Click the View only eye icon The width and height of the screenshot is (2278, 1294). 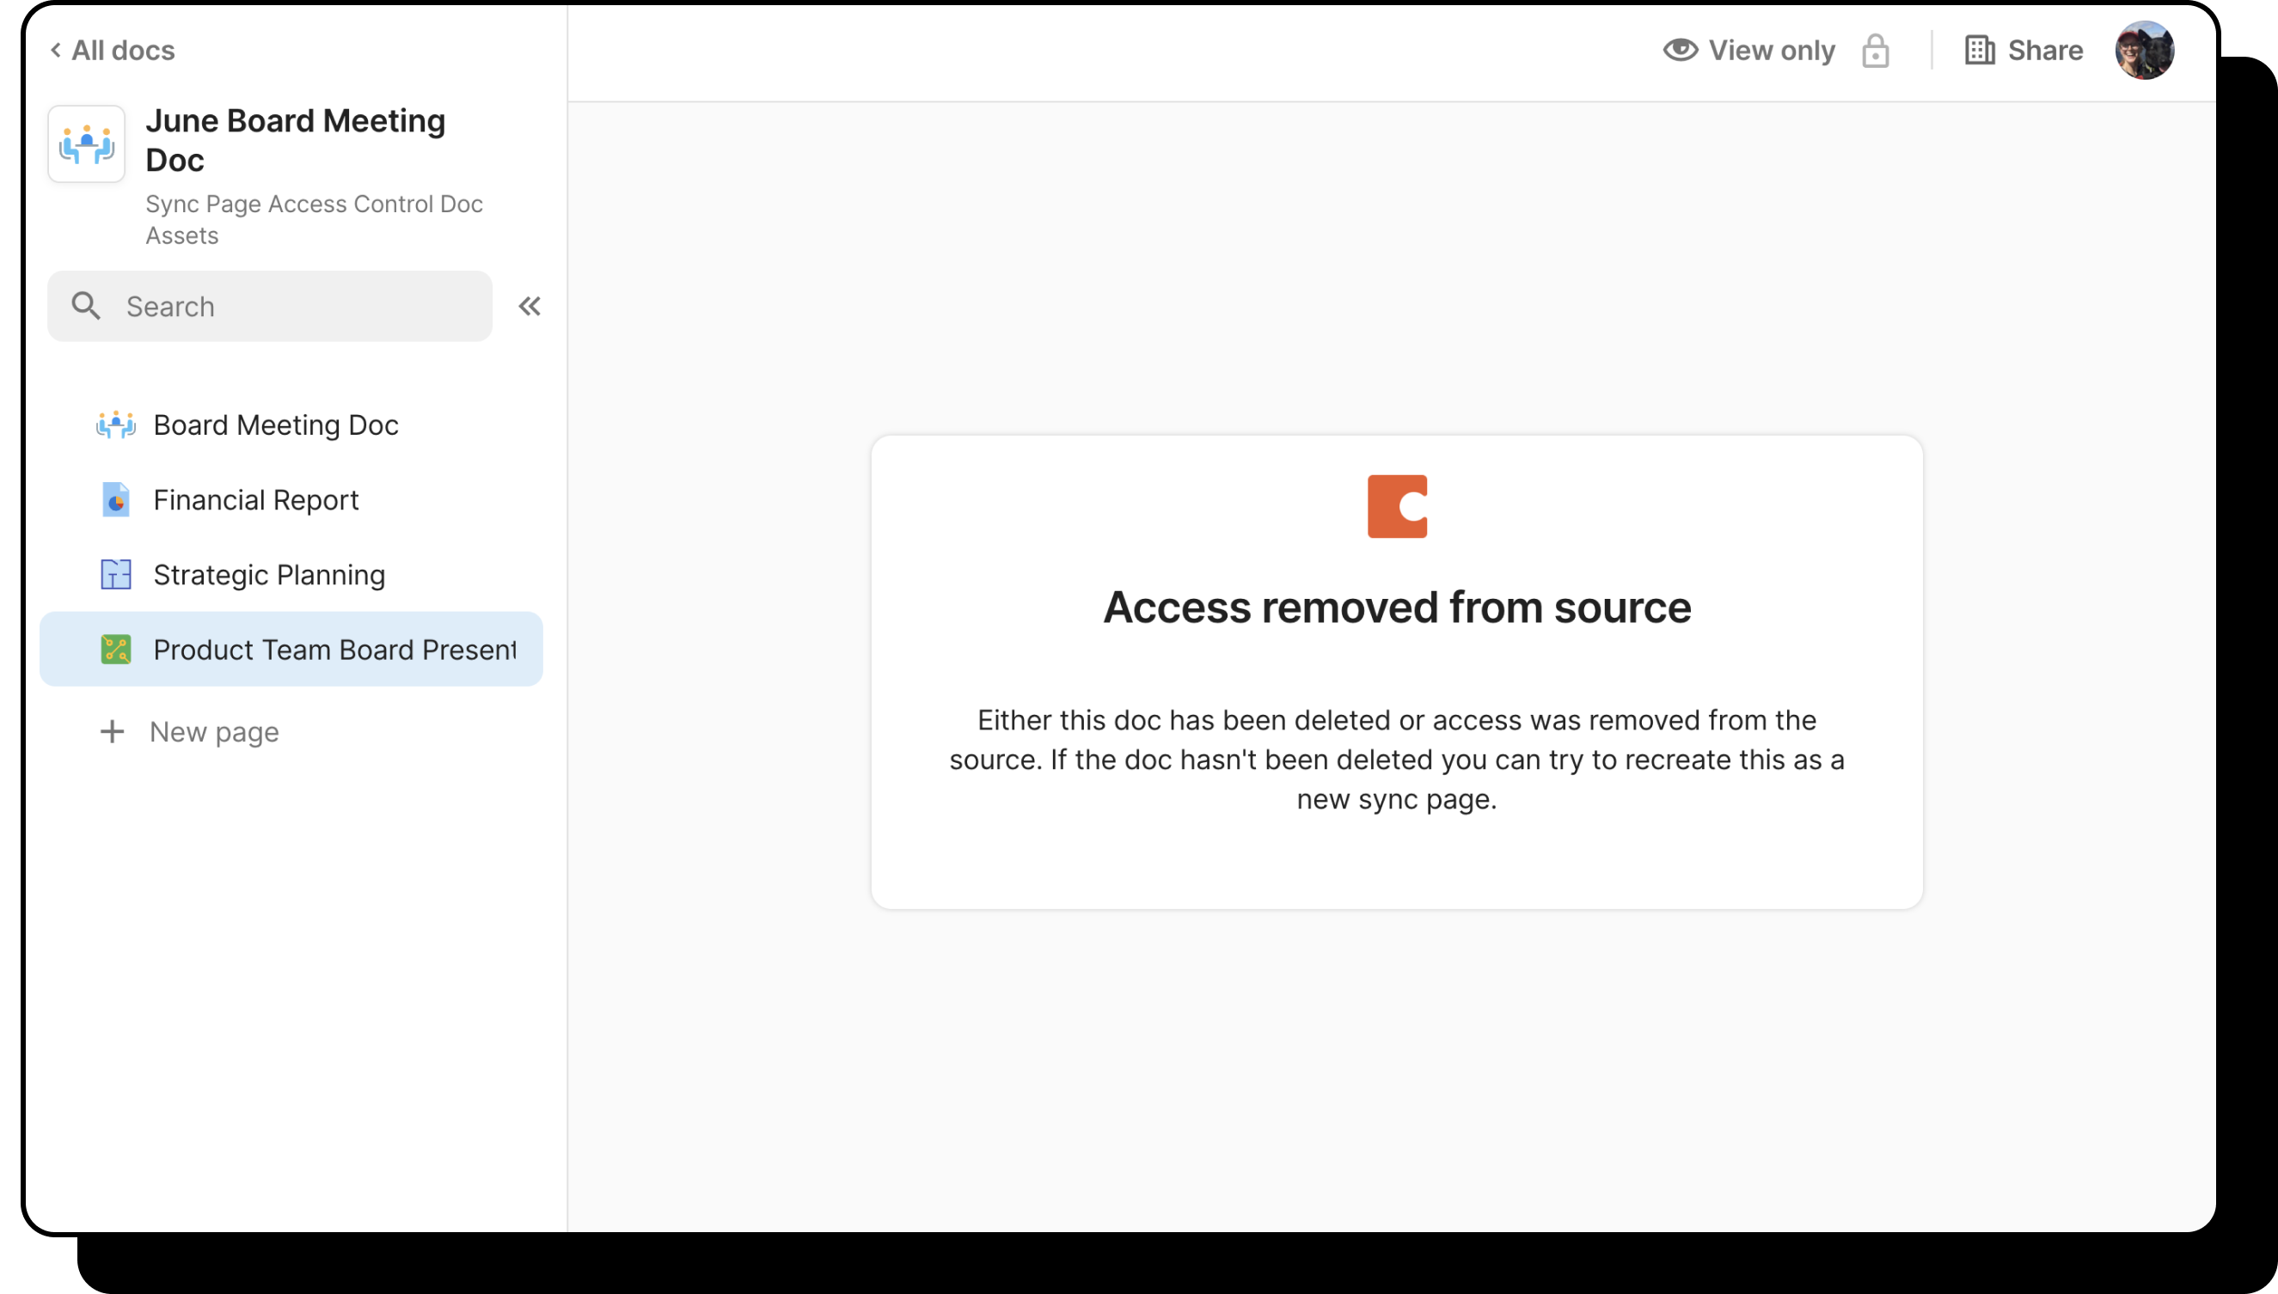coord(1680,50)
